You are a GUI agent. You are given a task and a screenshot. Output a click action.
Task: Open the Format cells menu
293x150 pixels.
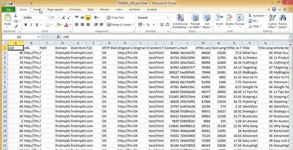[240, 21]
